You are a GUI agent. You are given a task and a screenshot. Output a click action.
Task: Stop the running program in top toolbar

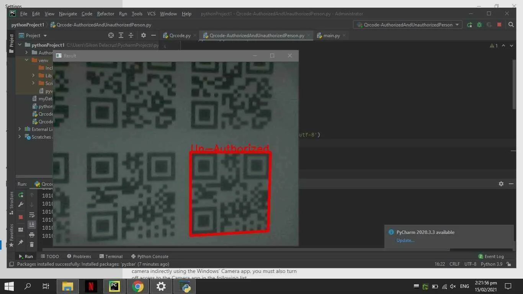pos(499,24)
